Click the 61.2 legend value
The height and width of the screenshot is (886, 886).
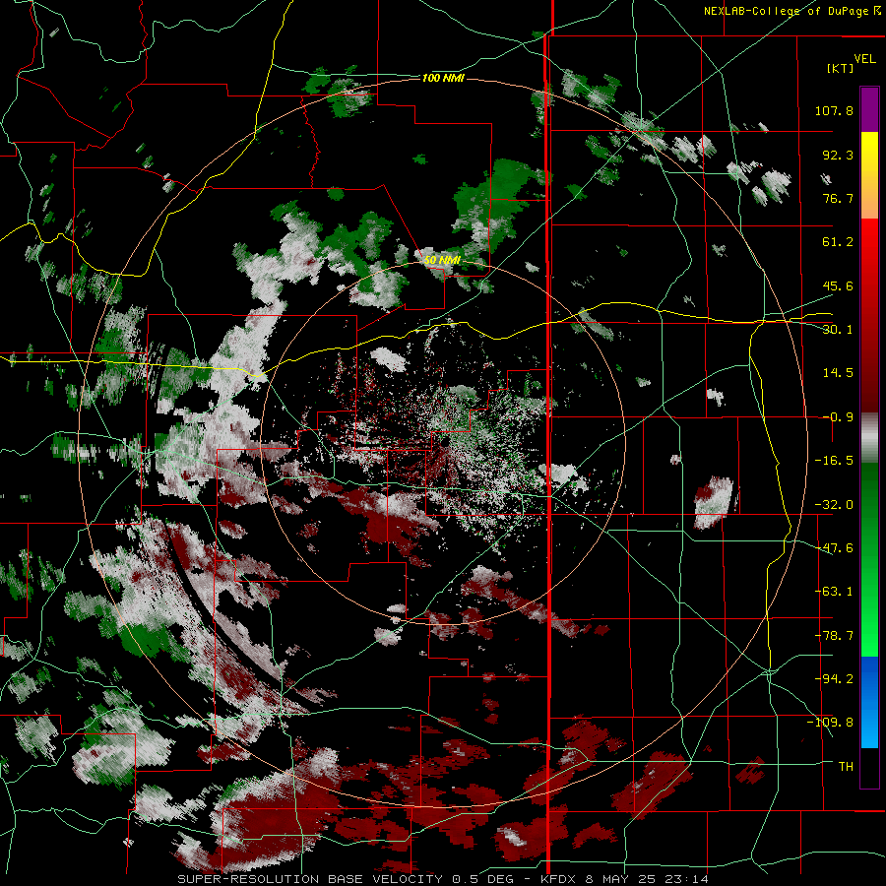pos(838,242)
